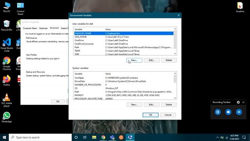Screen dimensions: 250x141
Task: Click Edit under User variables
Action: coord(152,60)
